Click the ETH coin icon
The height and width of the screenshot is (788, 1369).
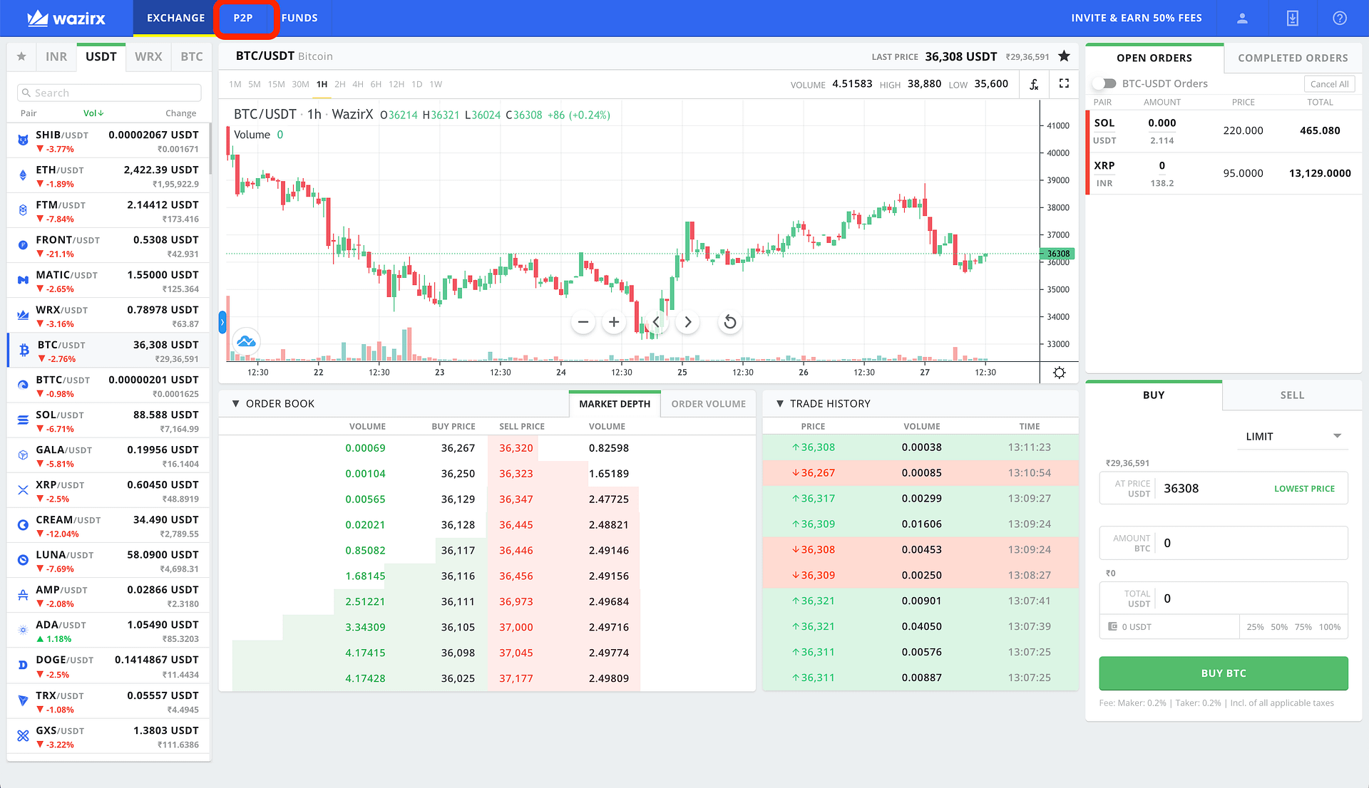[x=23, y=175]
